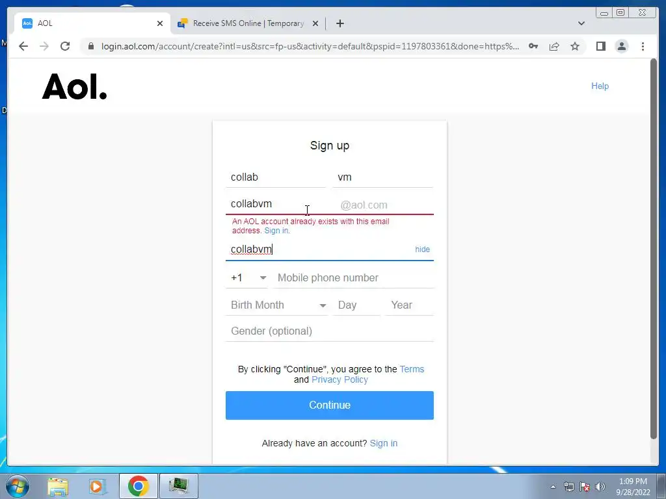Open the Chrome side panel
The height and width of the screenshot is (499, 666).
pos(600,46)
